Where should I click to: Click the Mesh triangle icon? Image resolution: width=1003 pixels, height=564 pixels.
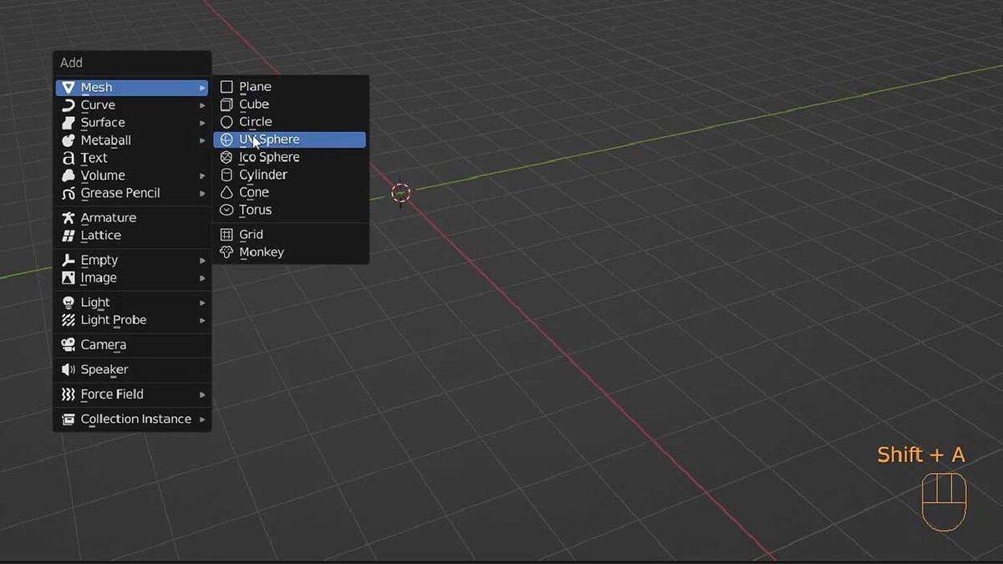click(69, 87)
